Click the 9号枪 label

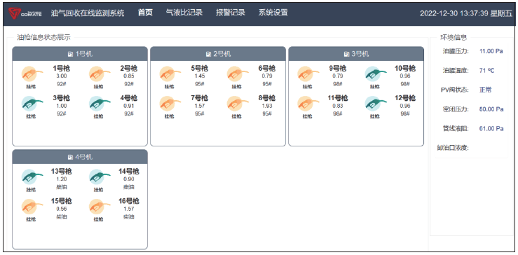pos(338,69)
